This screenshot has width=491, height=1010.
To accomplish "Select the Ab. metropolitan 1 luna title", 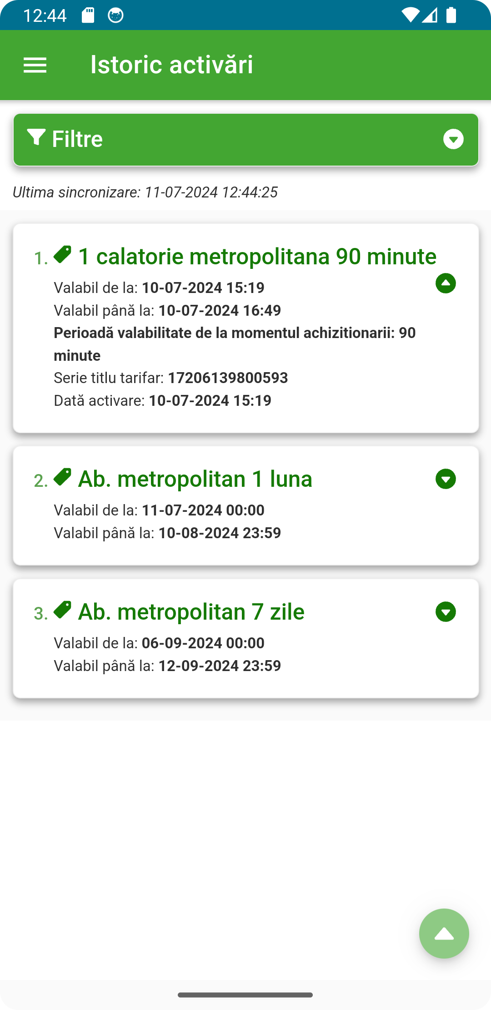I will [x=195, y=479].
